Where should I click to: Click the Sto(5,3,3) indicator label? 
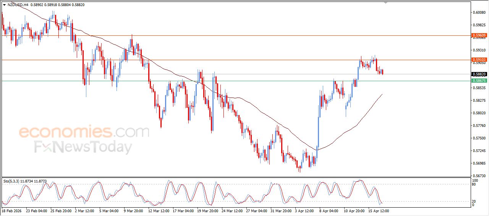(11, 181)
